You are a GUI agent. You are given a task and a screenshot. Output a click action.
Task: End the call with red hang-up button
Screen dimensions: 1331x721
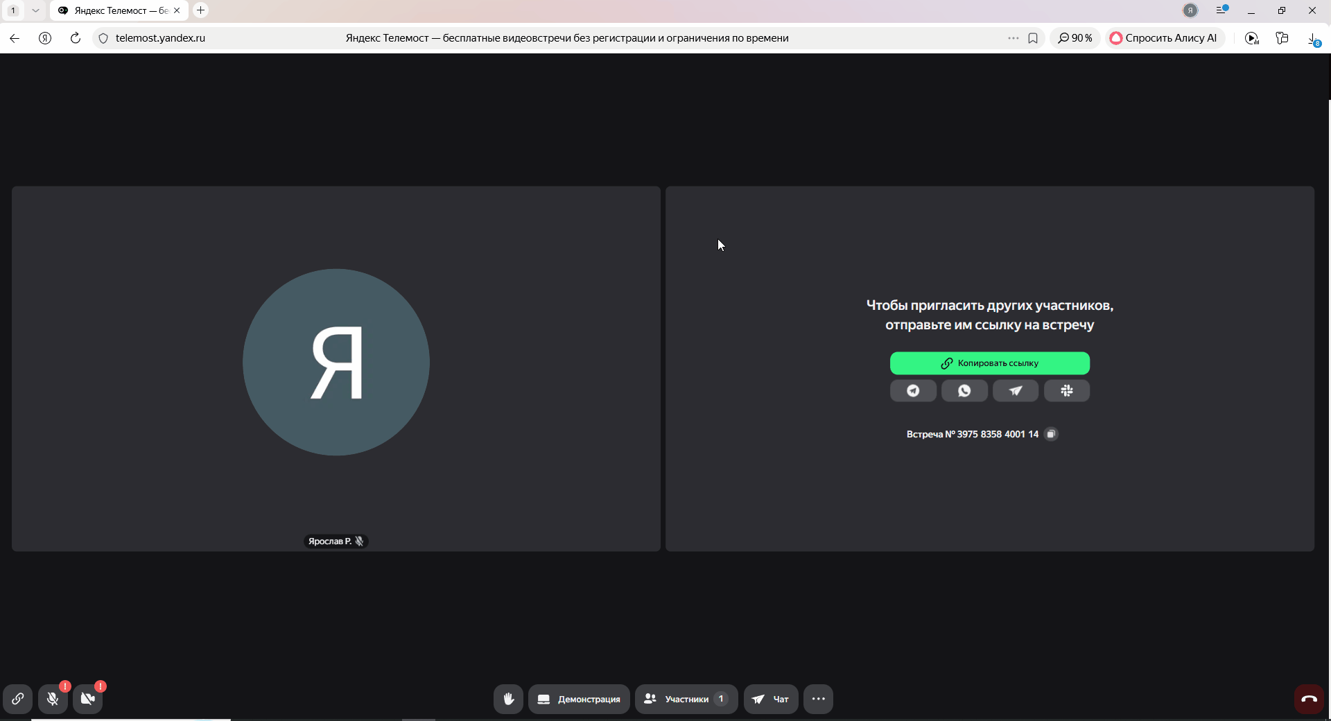1309,699
